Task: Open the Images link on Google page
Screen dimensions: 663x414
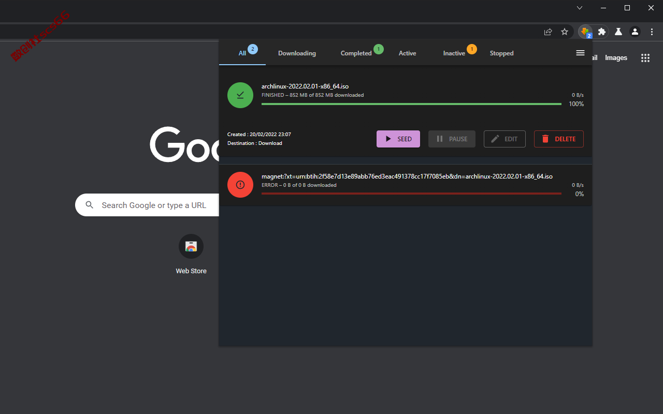Action: (x=616, y=58)
